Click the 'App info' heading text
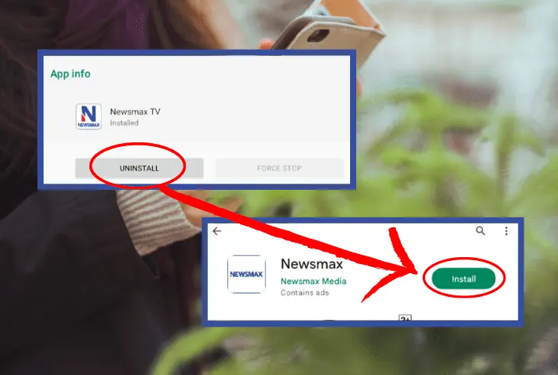This screenshot has height=375, width=558. pyautogui.click(x=70, y=73)
